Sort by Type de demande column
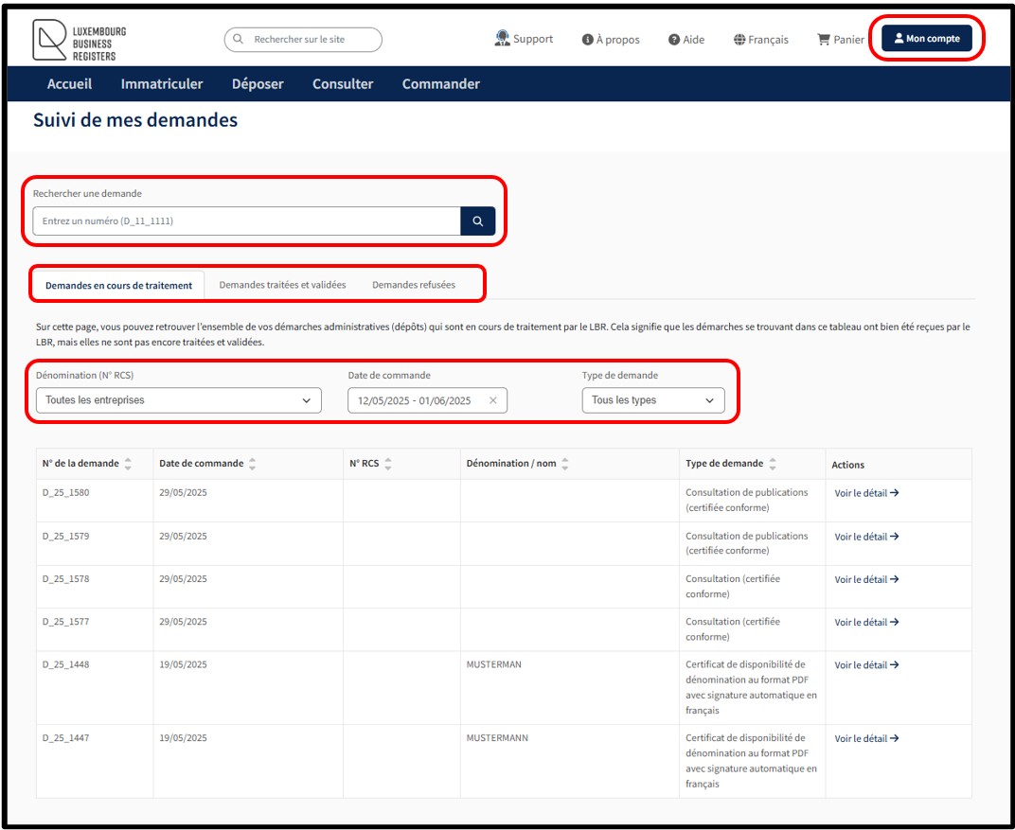 pos(773,464)
